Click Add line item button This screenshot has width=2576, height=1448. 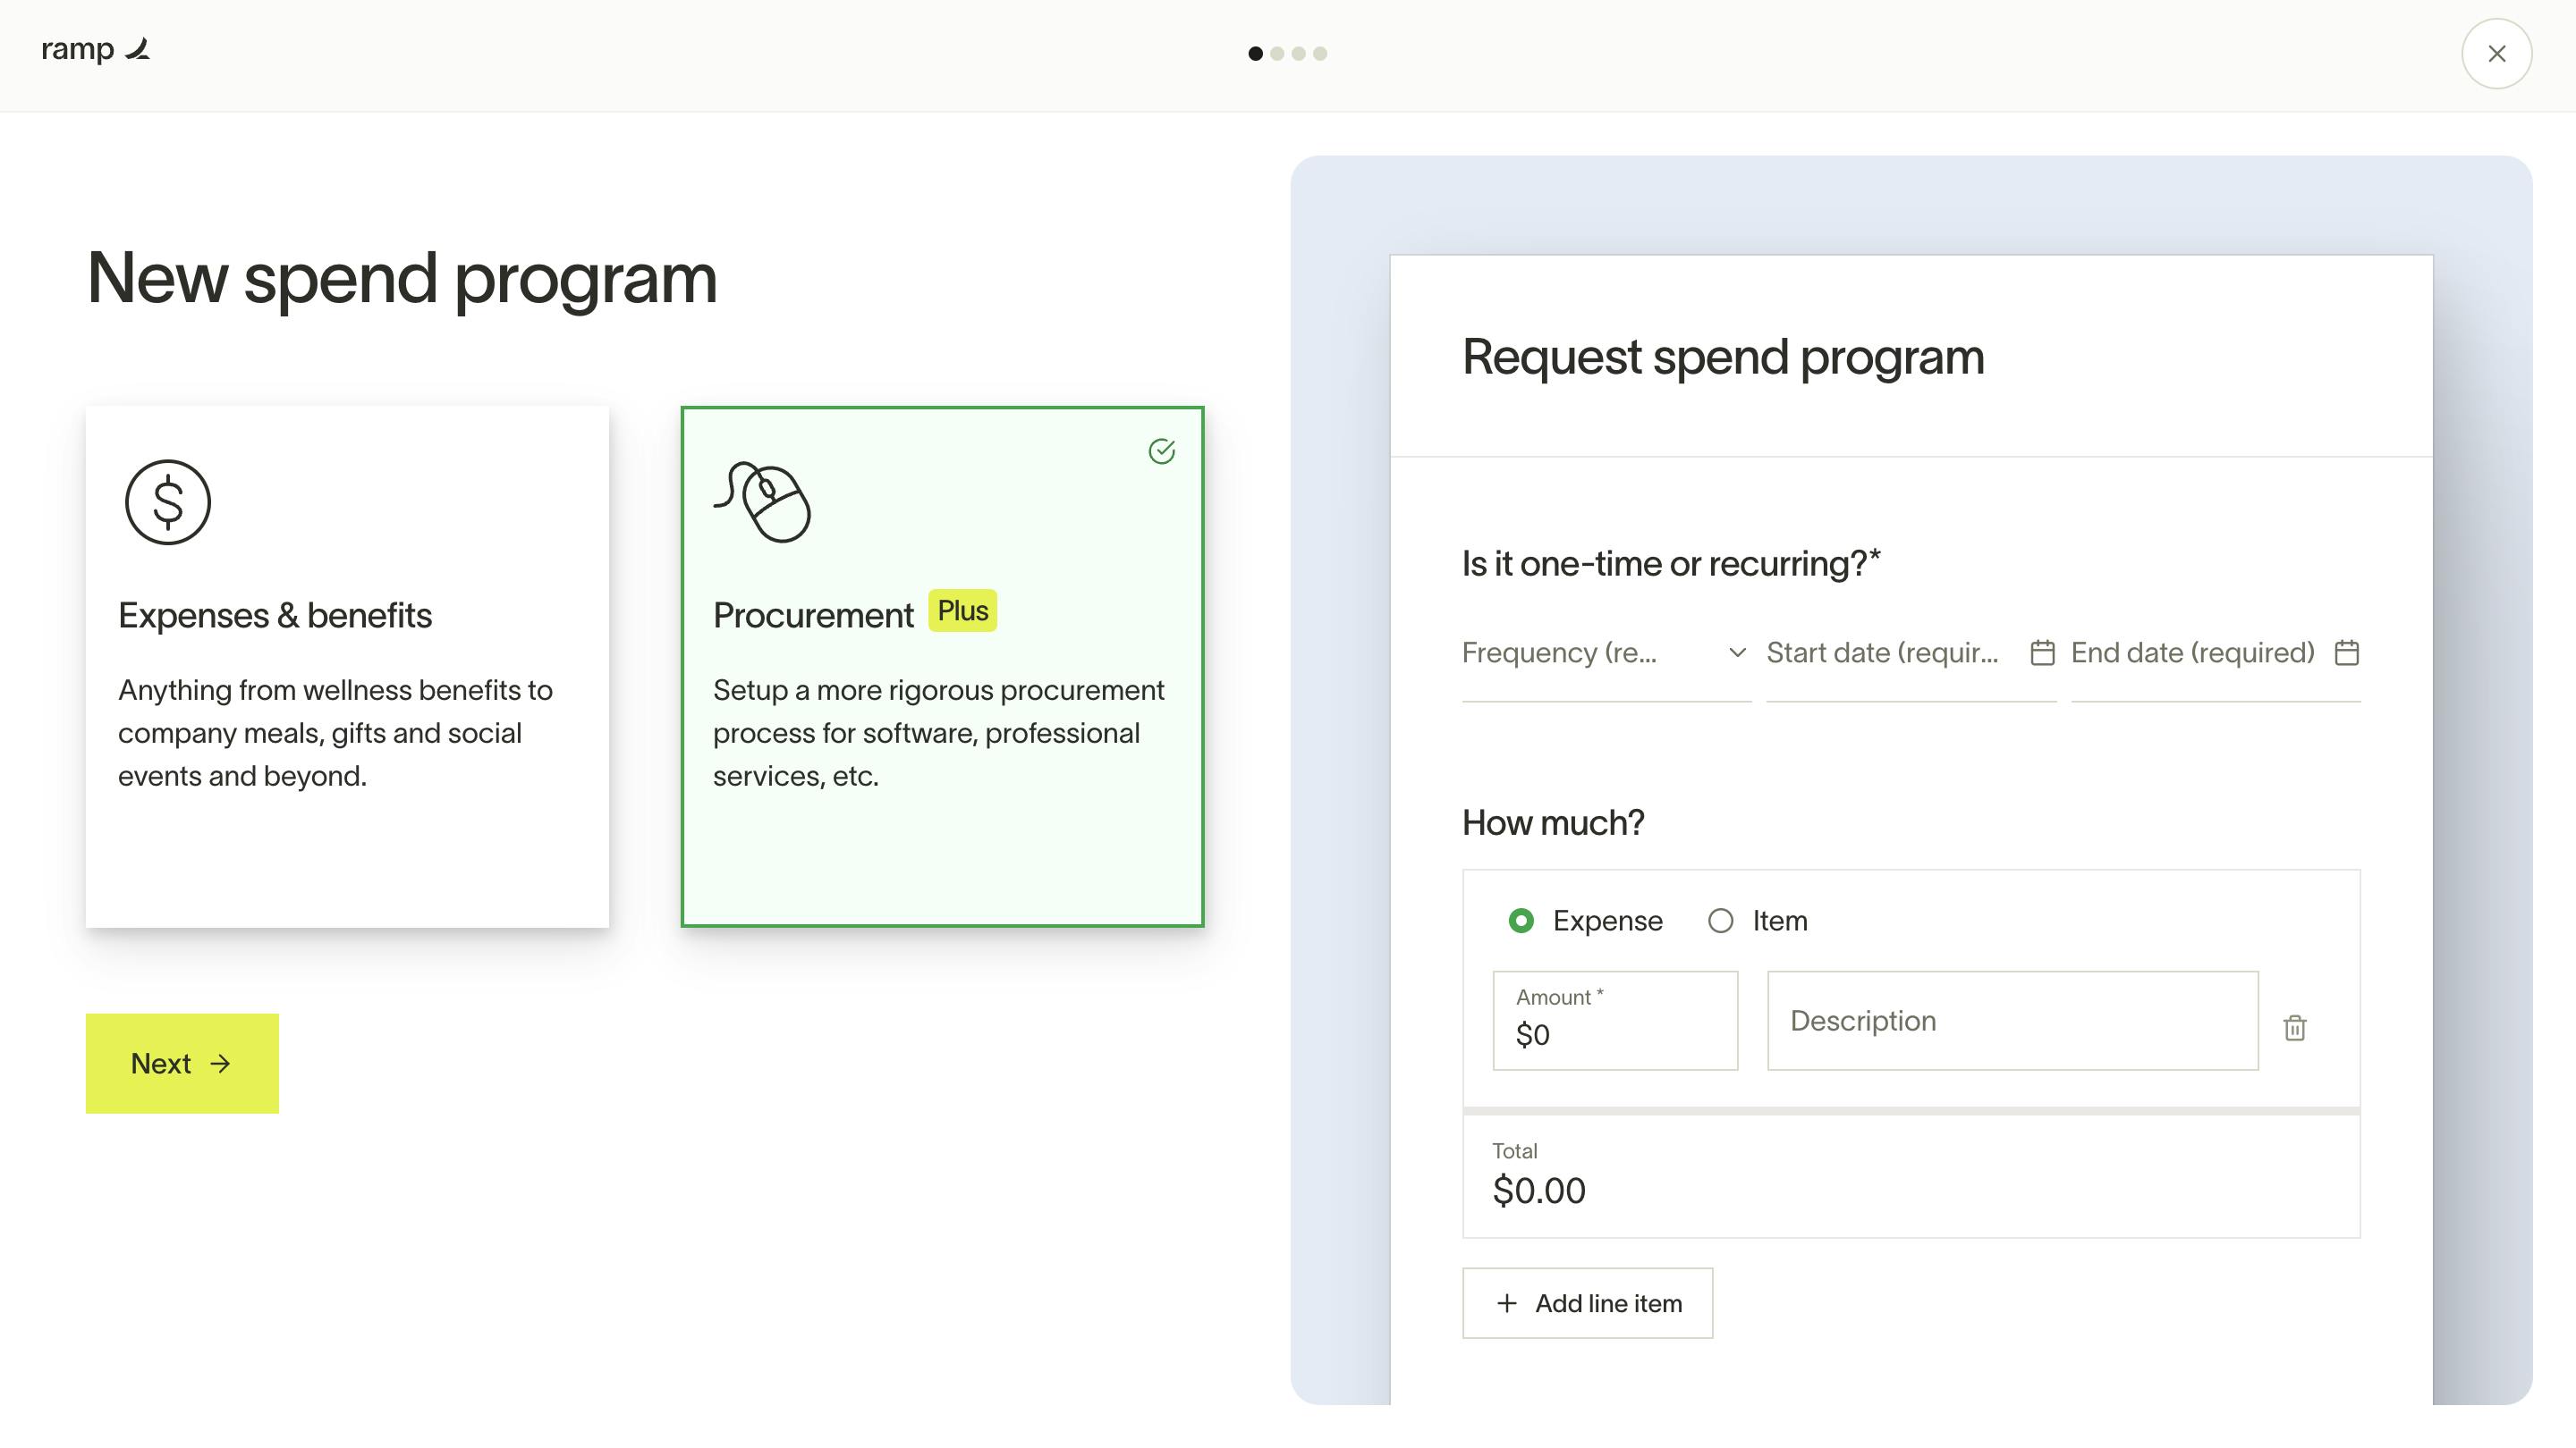(1587, 1303)
